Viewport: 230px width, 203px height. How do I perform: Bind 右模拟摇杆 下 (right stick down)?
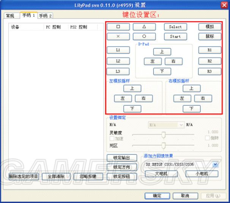tap(192, 109)
